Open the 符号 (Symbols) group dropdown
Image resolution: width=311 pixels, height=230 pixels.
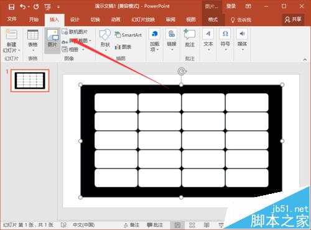click(x=225, y=40)
